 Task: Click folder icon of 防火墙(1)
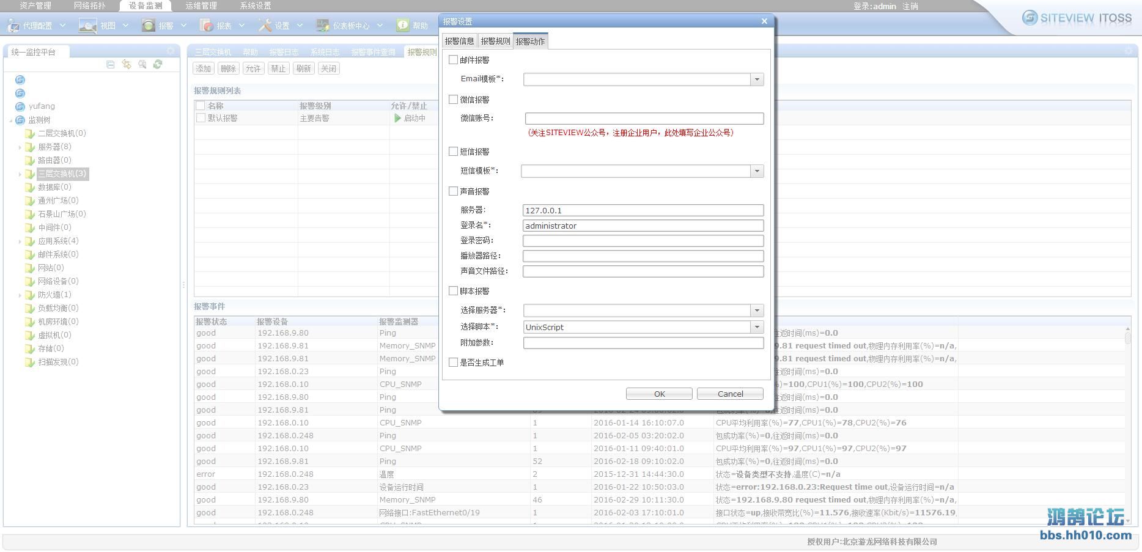point(29,295)
